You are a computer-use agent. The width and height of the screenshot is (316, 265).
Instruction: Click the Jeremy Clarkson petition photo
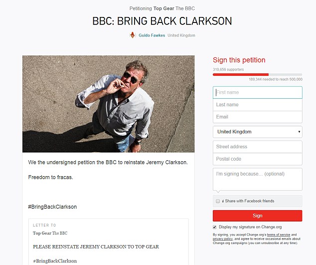pyautogui.click(x=109, y=104)
